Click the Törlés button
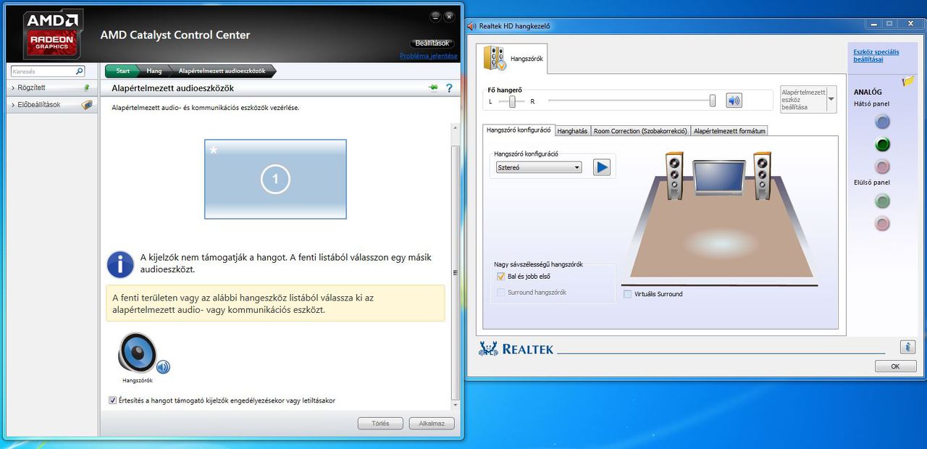Viewport: 927px width, 449px height. point(380,424)
